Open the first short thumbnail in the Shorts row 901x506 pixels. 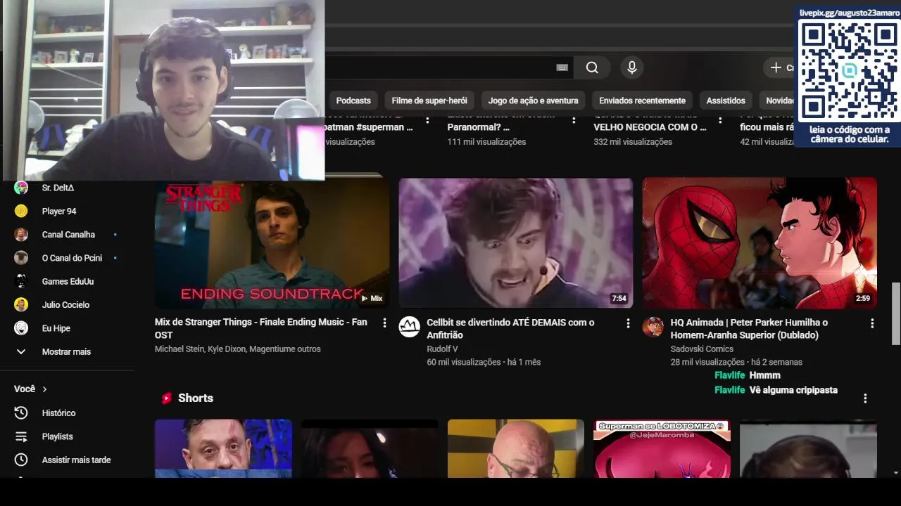[223, 448]
